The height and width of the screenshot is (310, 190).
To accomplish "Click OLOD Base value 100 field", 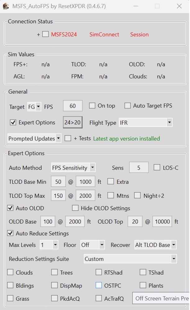I will coord(48,221).
